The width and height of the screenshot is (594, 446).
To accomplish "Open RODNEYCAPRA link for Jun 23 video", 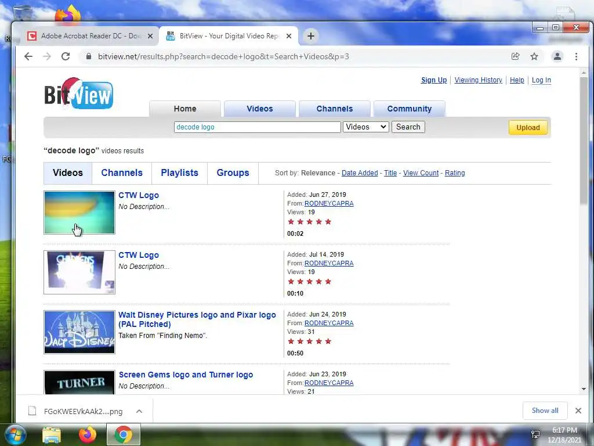I will 329,383.
